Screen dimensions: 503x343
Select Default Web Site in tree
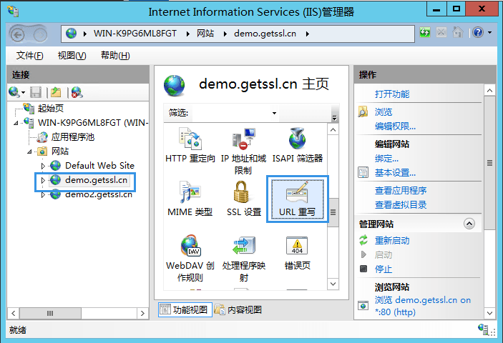(99, 166)
